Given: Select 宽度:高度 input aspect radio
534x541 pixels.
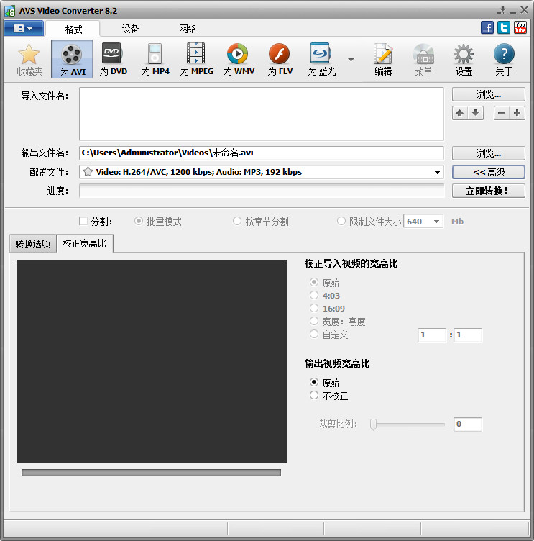Looking at the screenshot, I should click(x=313, y=321).
